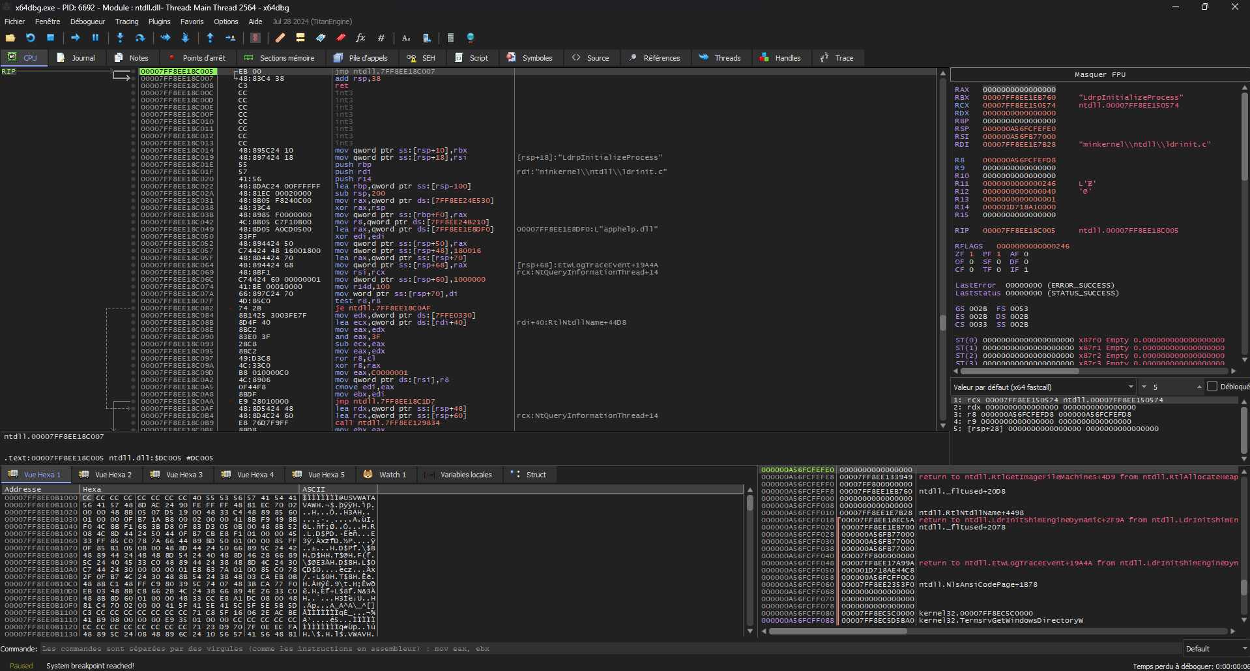Click Masquer FPU to hide FPU registers
Image resolution: width=1250 pixels, height=671 pixels.
tap(1099, 74)
